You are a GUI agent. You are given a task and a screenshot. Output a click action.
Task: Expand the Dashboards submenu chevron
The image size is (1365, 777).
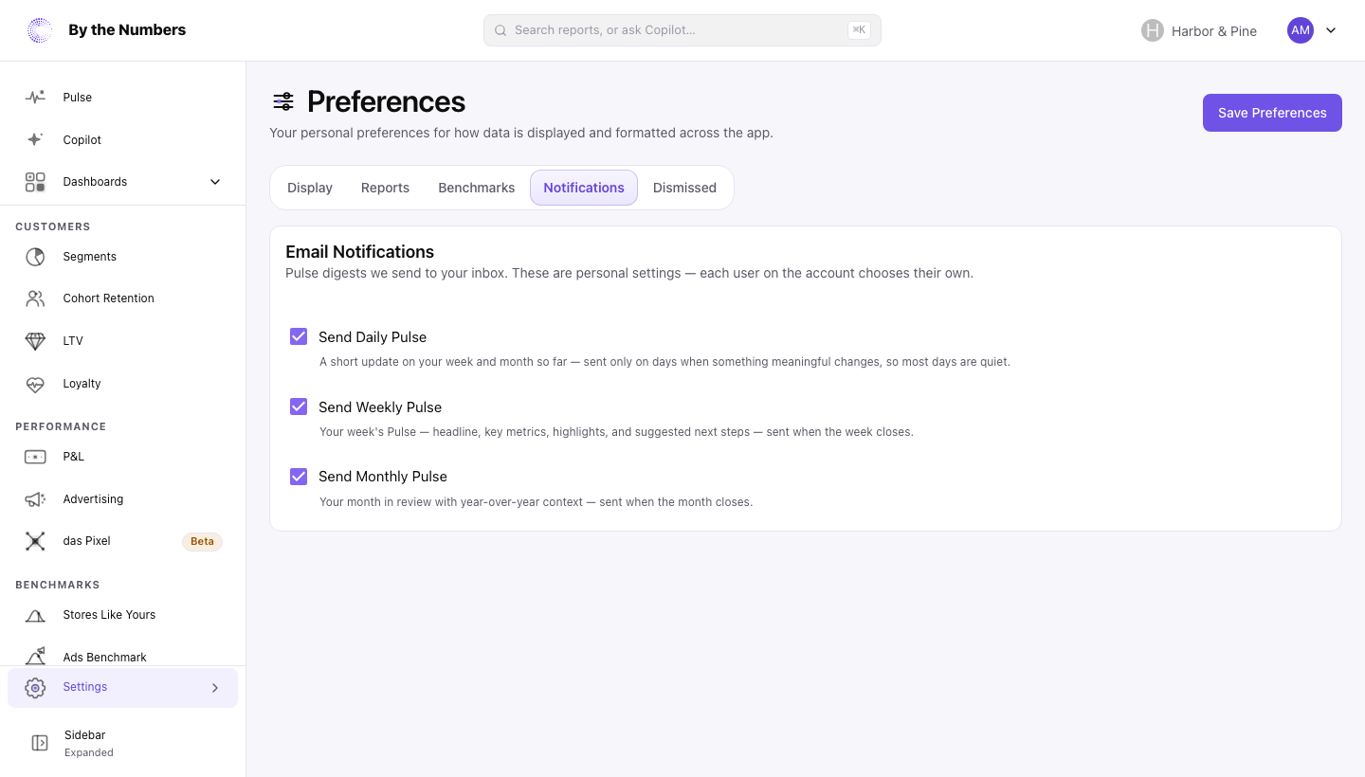(215, 182)
